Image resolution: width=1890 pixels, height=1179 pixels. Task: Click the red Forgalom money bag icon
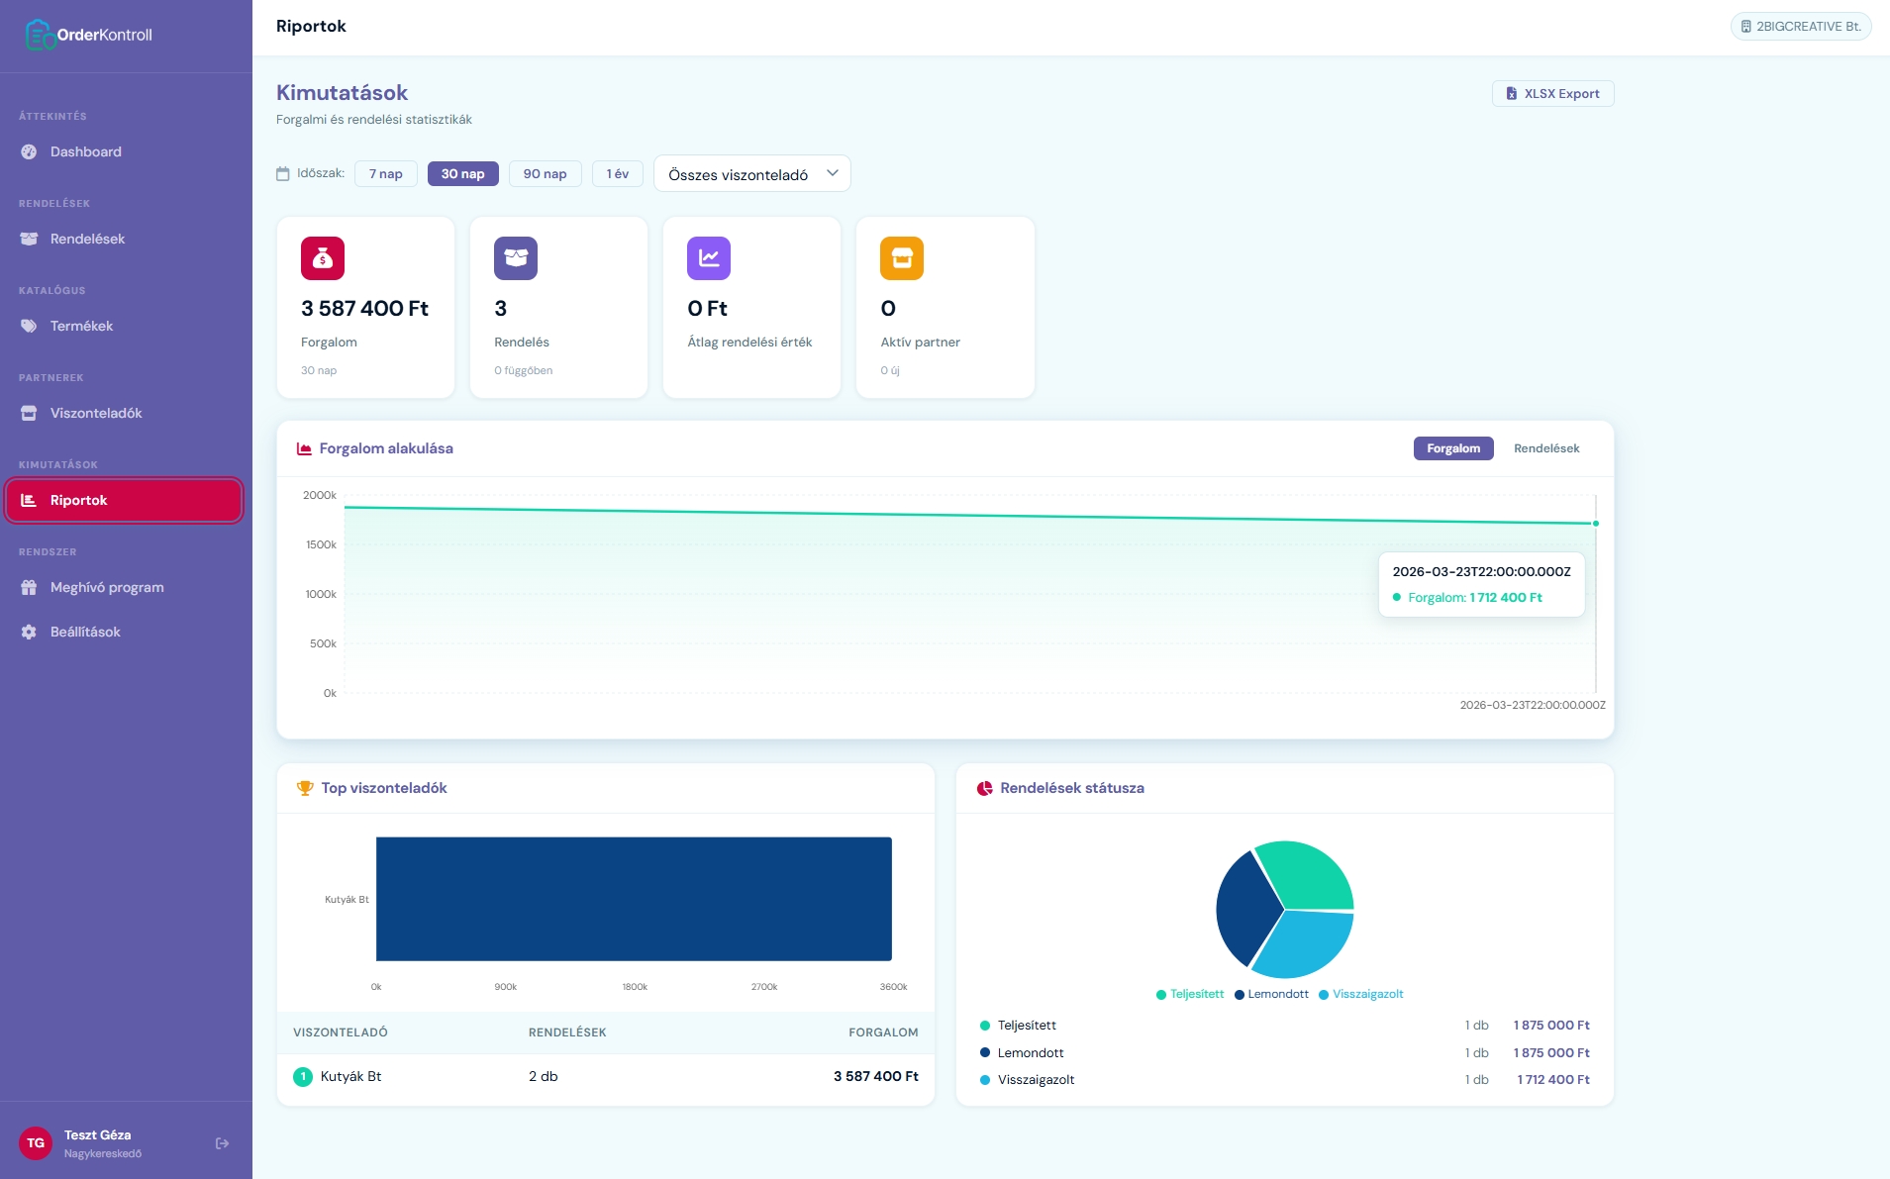tap(323, 258)
